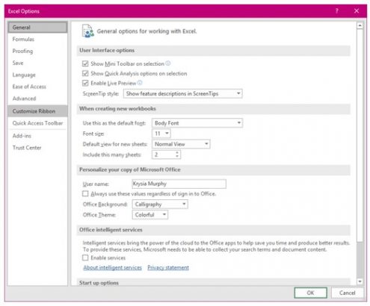Click When creating new workbooks heading
This screenshot has width=370, height=306.
point(117,108)
